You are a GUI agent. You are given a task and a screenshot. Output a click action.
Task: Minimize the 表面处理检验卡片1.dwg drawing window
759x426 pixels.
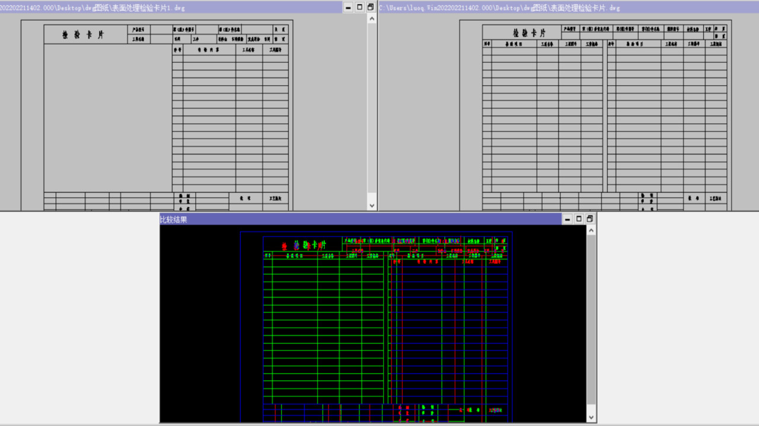pos(348,7)
